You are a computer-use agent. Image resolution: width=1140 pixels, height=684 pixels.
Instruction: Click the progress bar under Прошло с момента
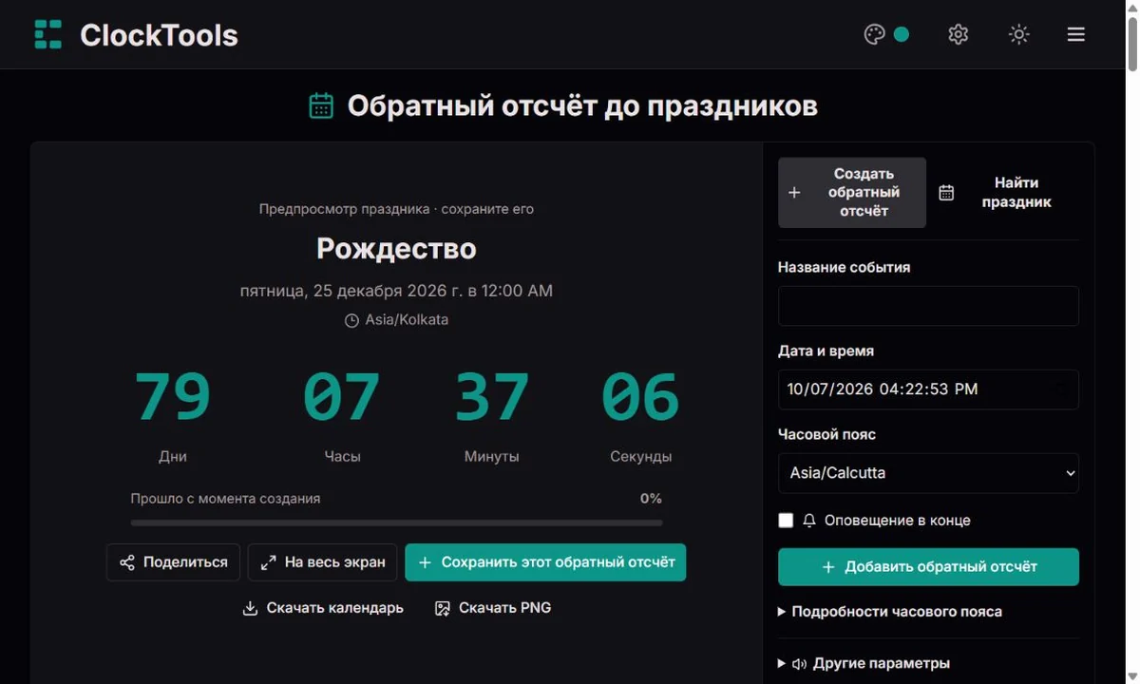point(396,522)
